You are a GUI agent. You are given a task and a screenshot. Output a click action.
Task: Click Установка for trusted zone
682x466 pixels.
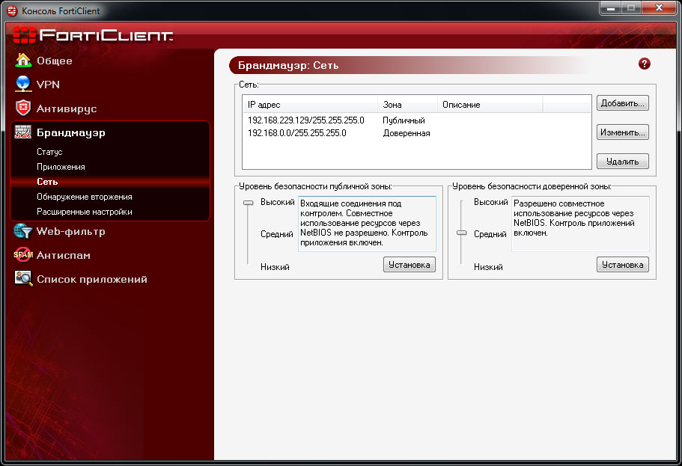(x=622, y=264)
